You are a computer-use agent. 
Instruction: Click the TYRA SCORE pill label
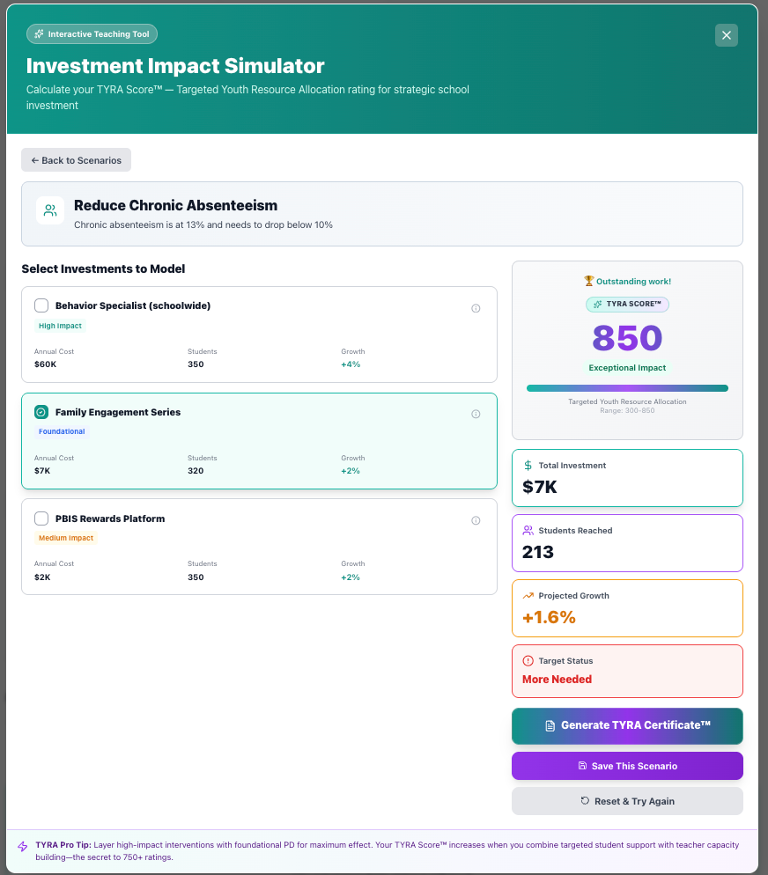point(627,304)
